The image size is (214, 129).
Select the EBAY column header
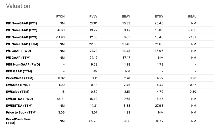click(126, 16)
